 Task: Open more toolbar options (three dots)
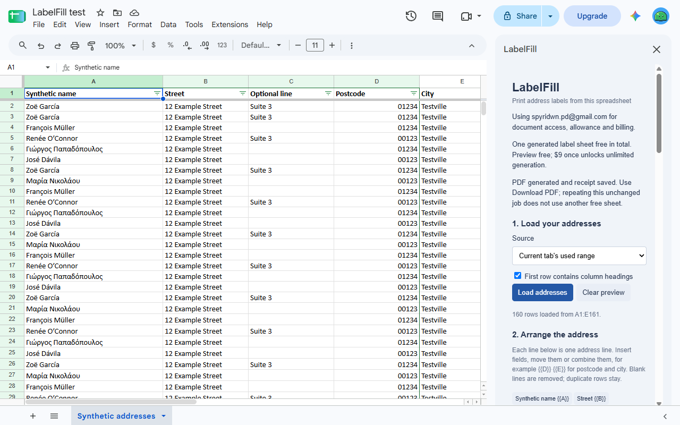[x=352, y=46]
